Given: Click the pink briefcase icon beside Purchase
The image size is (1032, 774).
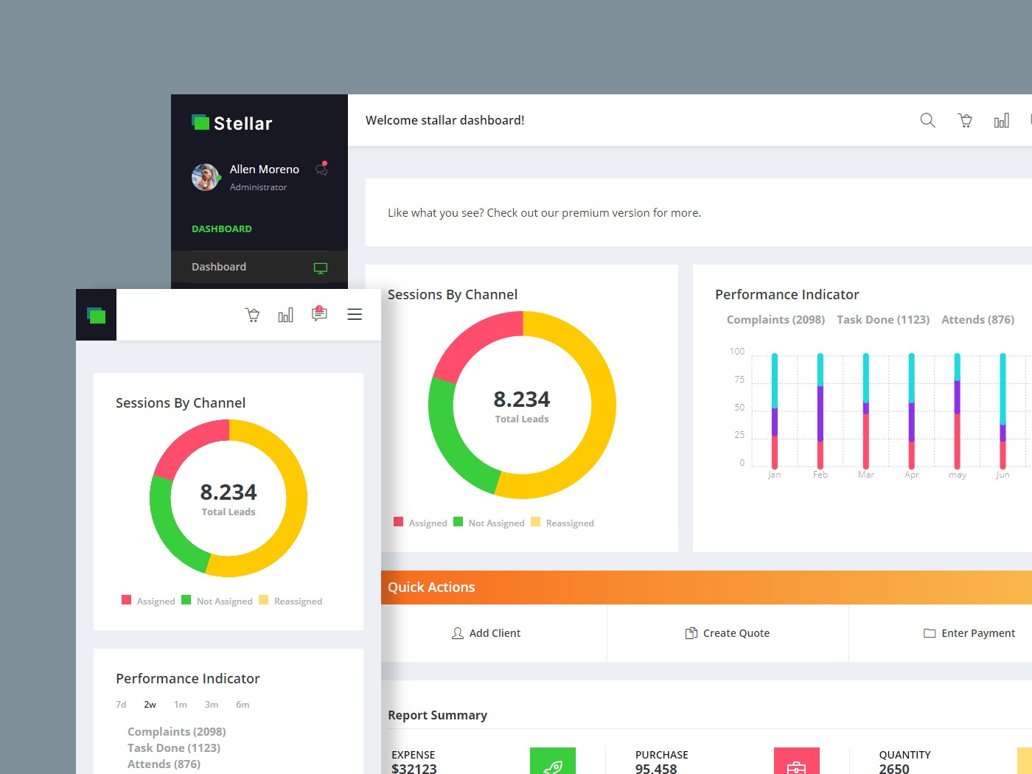Looking at the screenshot, I should (x=797, y=761).
